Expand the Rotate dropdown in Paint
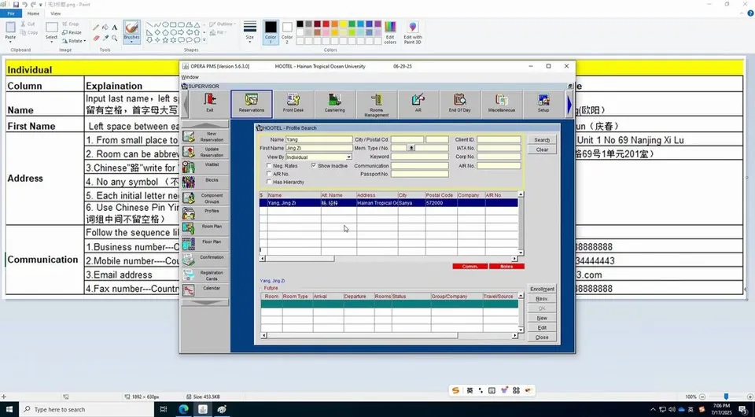Image resolution: width=755 pixels, height=417 pixels. click(85, 41)
